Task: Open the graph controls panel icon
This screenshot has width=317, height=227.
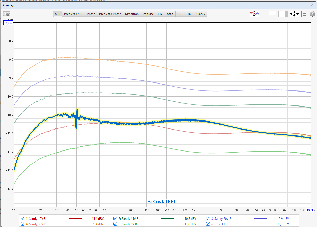Action: (305, 14)
